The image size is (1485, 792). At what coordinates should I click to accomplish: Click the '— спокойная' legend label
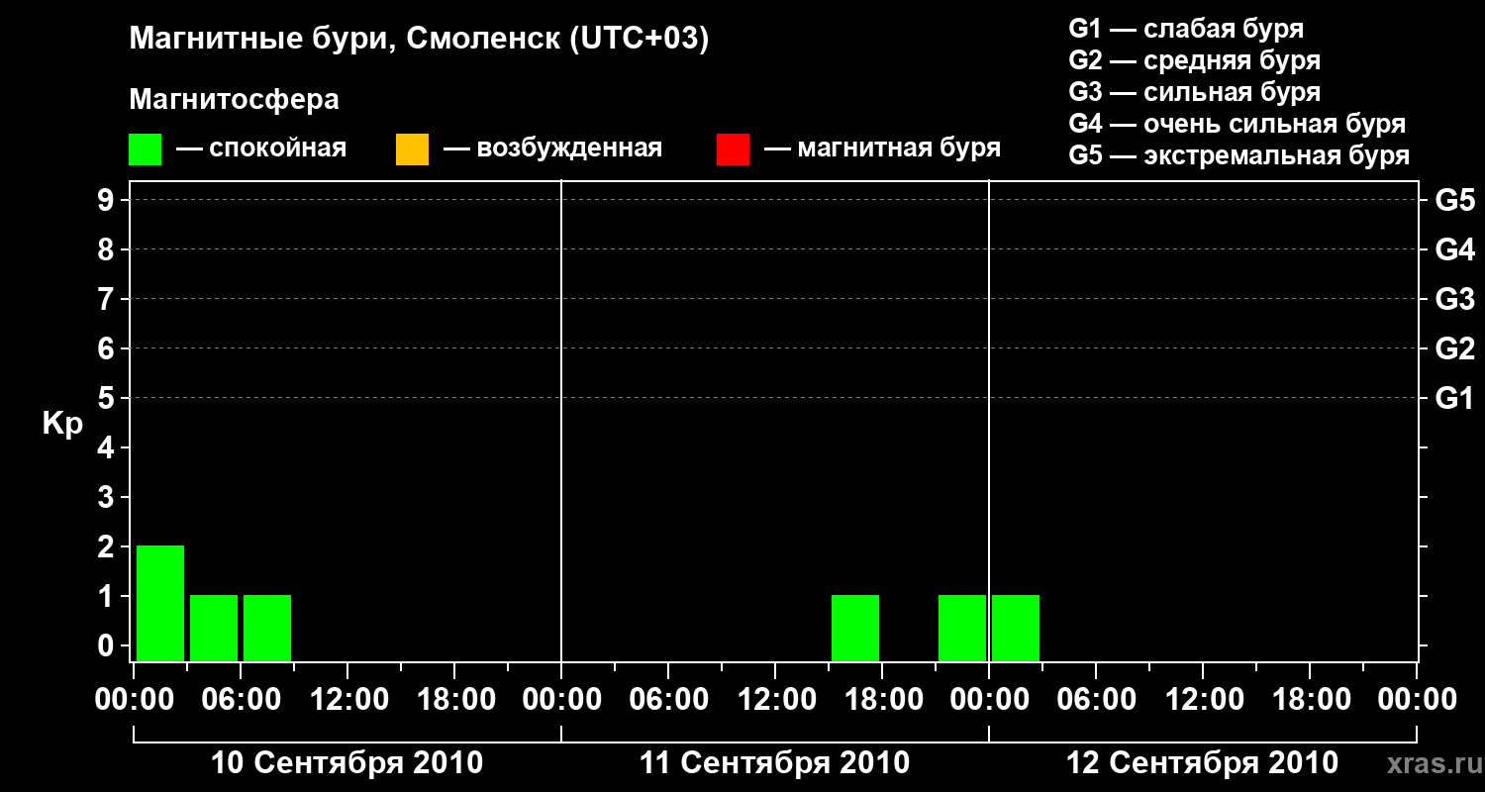point(261,149)
